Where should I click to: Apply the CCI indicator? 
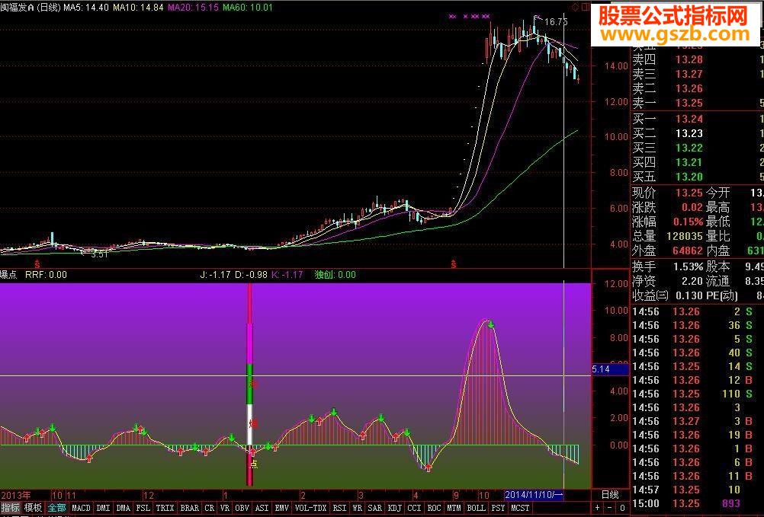(414, 508)
